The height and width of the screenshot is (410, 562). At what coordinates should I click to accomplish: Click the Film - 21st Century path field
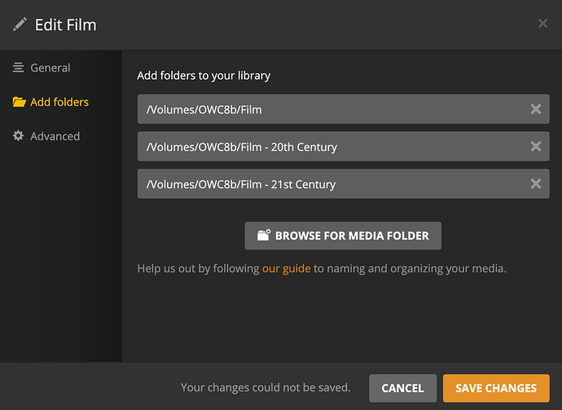click(326, 184)
